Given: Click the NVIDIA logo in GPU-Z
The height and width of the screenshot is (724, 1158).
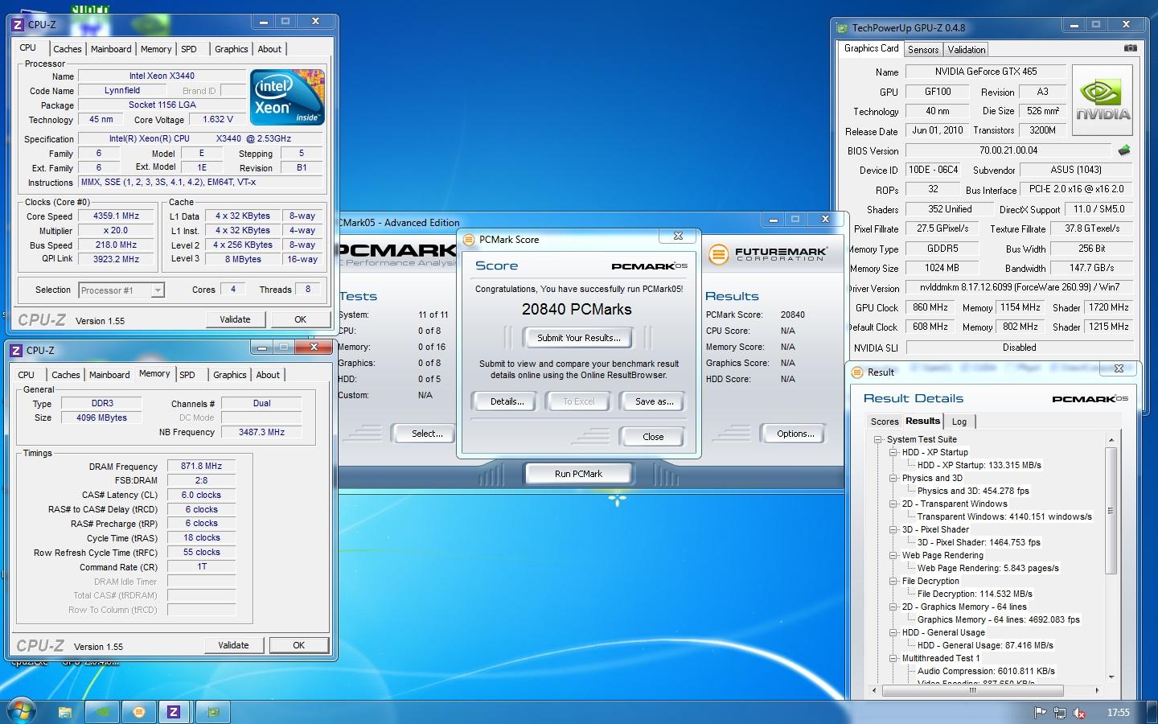Looking at the screenshot, I should 1103,101.
